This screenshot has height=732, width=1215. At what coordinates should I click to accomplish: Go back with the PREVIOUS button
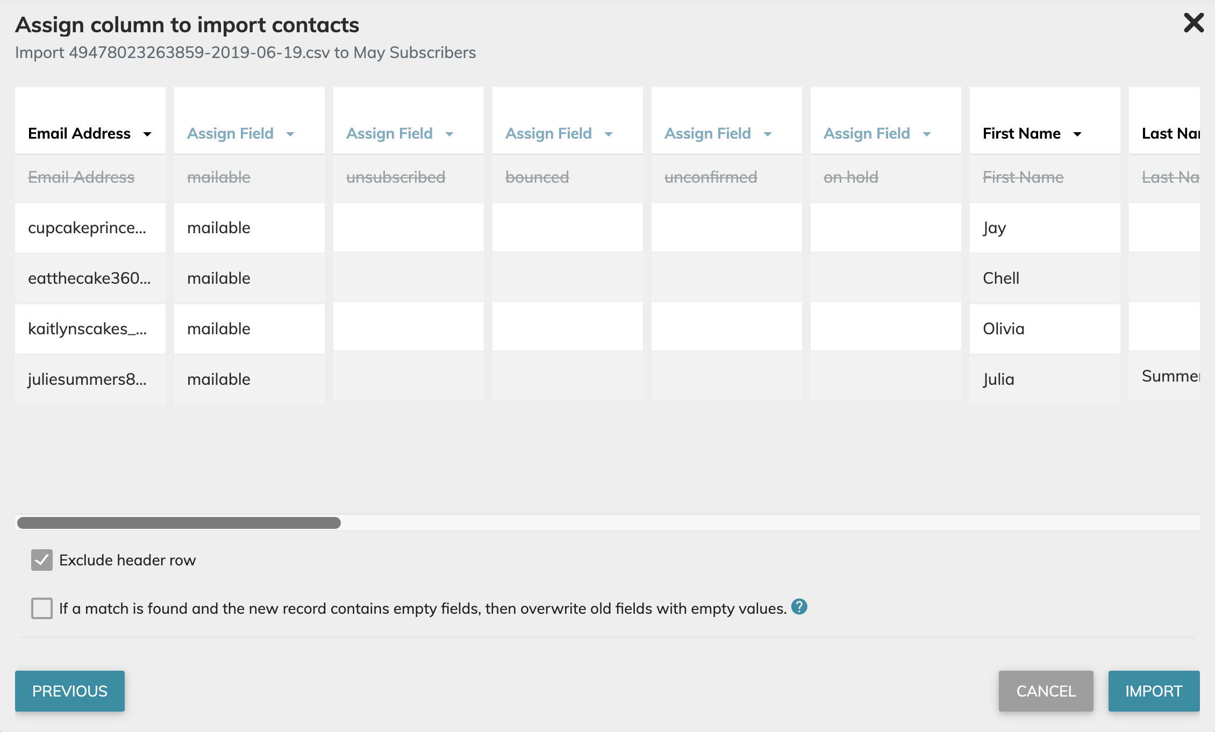[70, 691]
